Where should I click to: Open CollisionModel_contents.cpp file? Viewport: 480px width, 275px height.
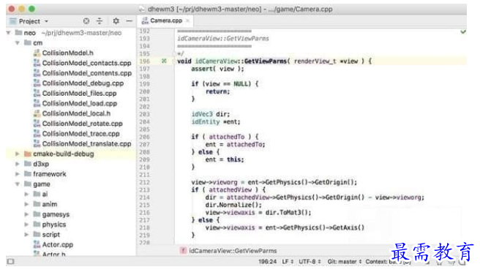click(87, 73)
